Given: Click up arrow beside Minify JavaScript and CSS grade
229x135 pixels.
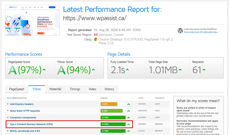Looking at the screenshot, I should click(x=128, y=131).
